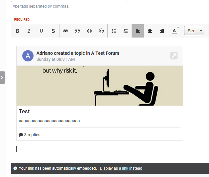Click the Type tags separated by commas hint
The height and width of the screenshot is (177, 209).
click(x=40, y=6)
